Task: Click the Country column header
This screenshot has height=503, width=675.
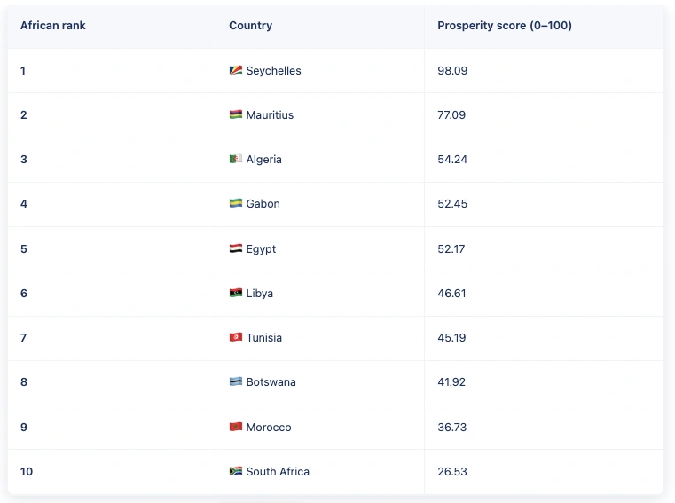Action: click(x=250, y=26)
